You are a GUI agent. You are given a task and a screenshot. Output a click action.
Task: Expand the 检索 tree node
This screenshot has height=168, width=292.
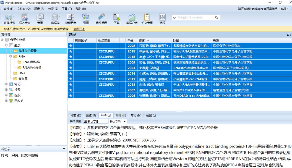(6, 90)
